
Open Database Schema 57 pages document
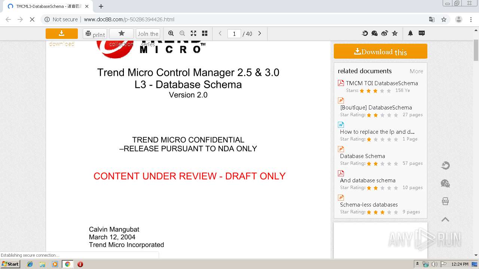coord(363,156)
